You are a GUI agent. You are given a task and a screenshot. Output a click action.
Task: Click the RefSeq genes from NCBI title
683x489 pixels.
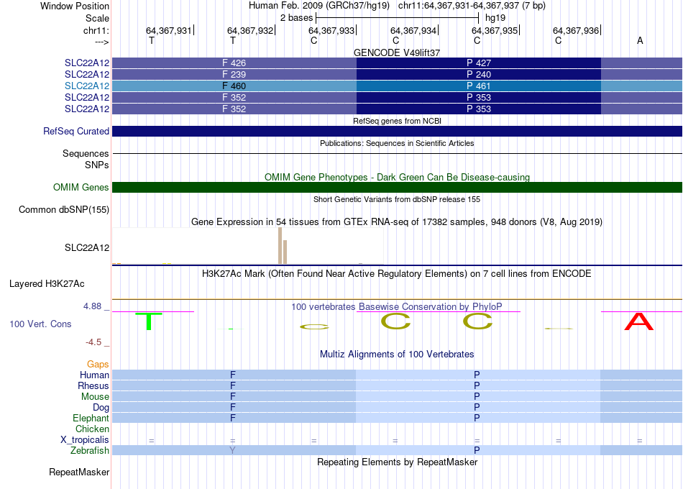[397, 121]
